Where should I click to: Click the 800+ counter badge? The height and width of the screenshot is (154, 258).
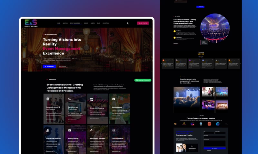(204, 42)
